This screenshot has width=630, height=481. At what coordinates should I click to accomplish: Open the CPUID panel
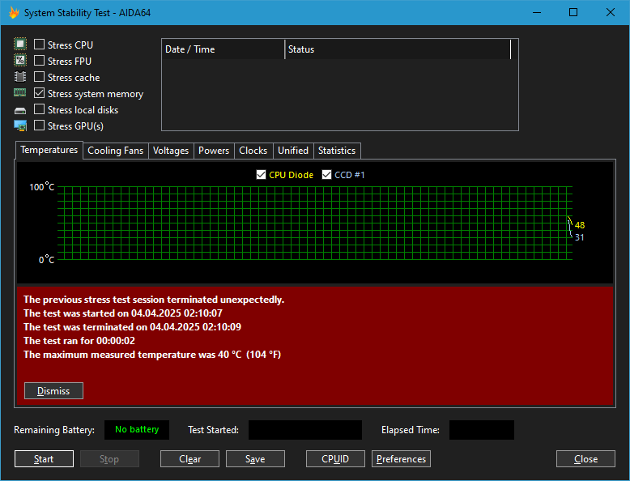(x=335, y=459)
